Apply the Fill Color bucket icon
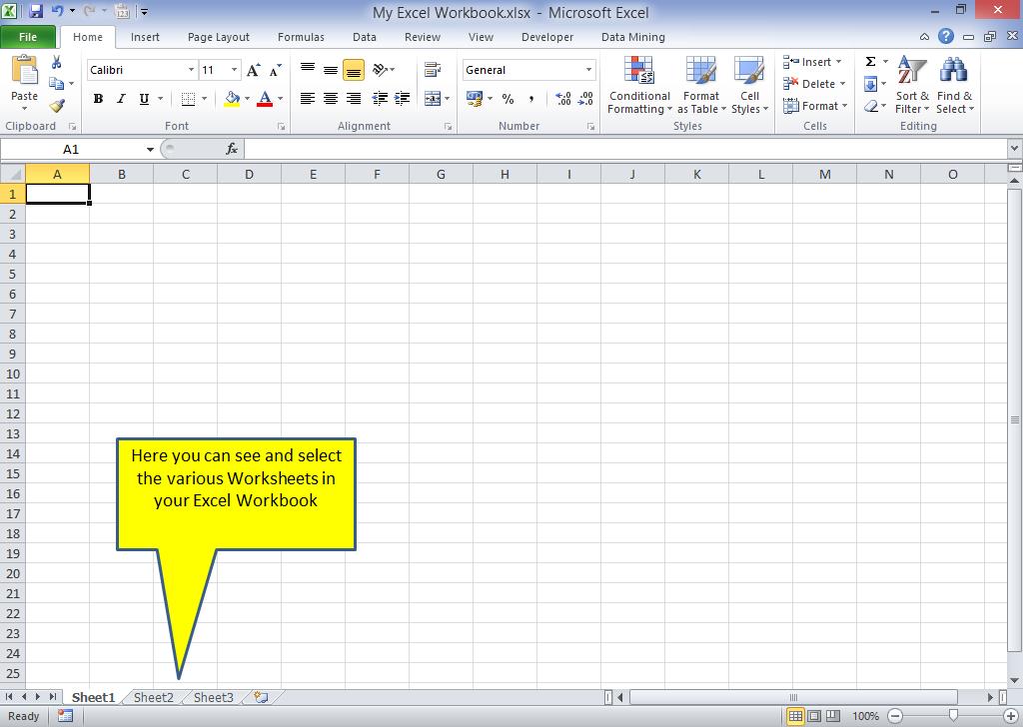 pyautogui.click(x=232, y=99)
